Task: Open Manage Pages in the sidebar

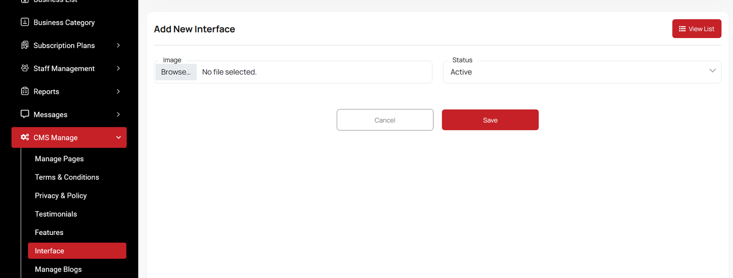Action: [x=59, y=159]
